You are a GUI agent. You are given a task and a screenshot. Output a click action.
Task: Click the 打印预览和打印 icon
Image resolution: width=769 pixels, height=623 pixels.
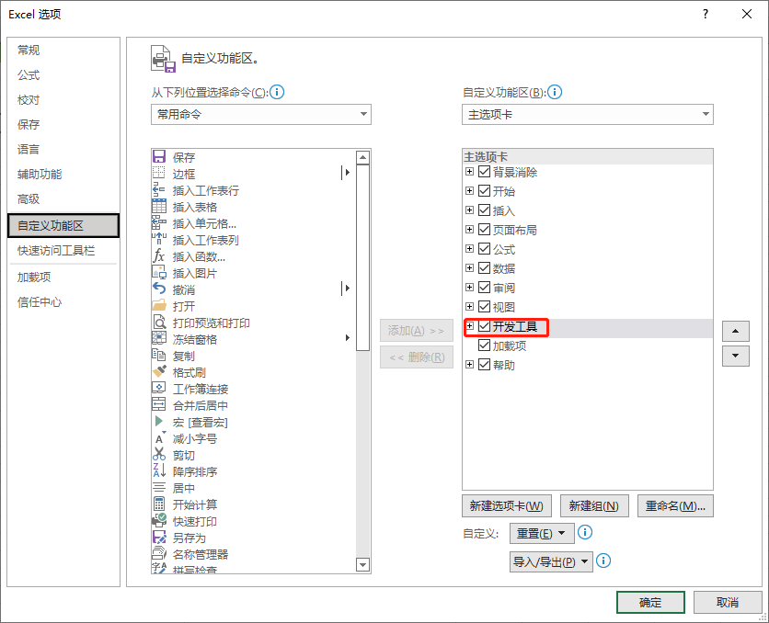(x=159, y=323)
